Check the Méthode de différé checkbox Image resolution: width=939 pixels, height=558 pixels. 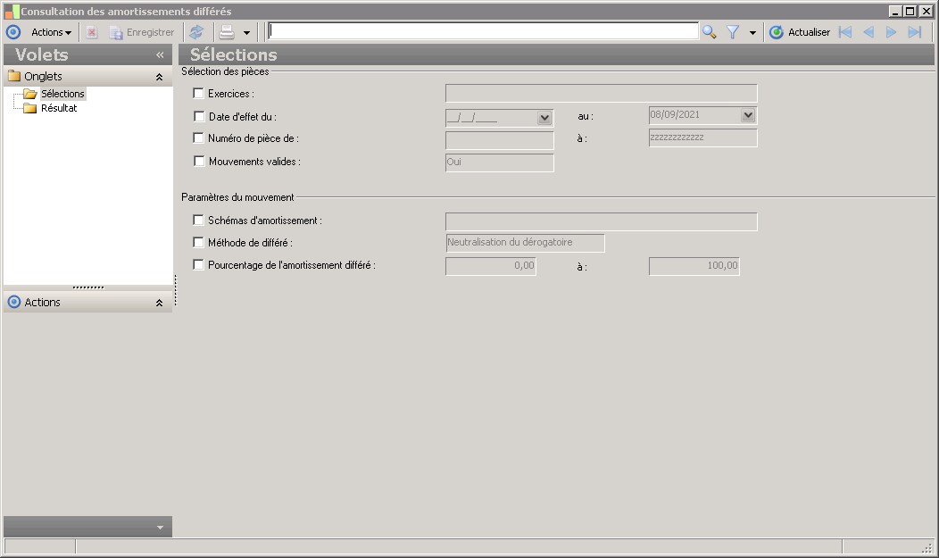[198, 243]
